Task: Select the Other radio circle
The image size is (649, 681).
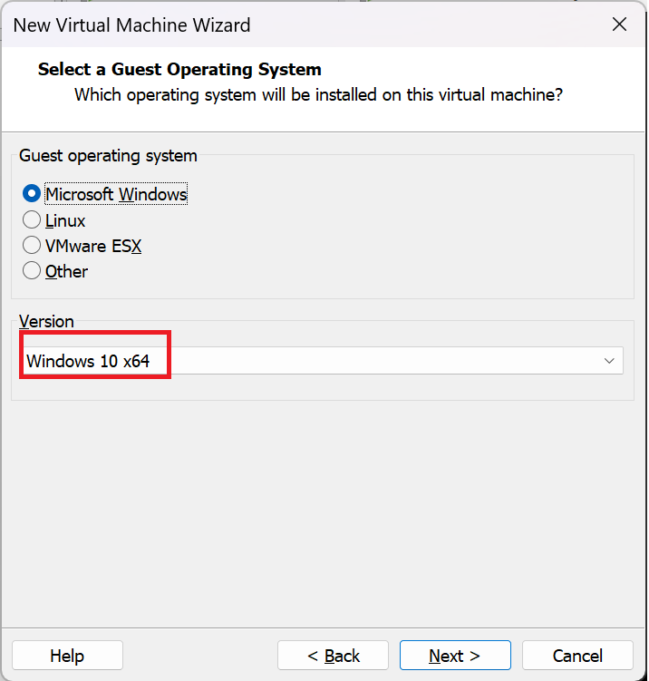Action: pyautogui.click(x=32, y=271)
